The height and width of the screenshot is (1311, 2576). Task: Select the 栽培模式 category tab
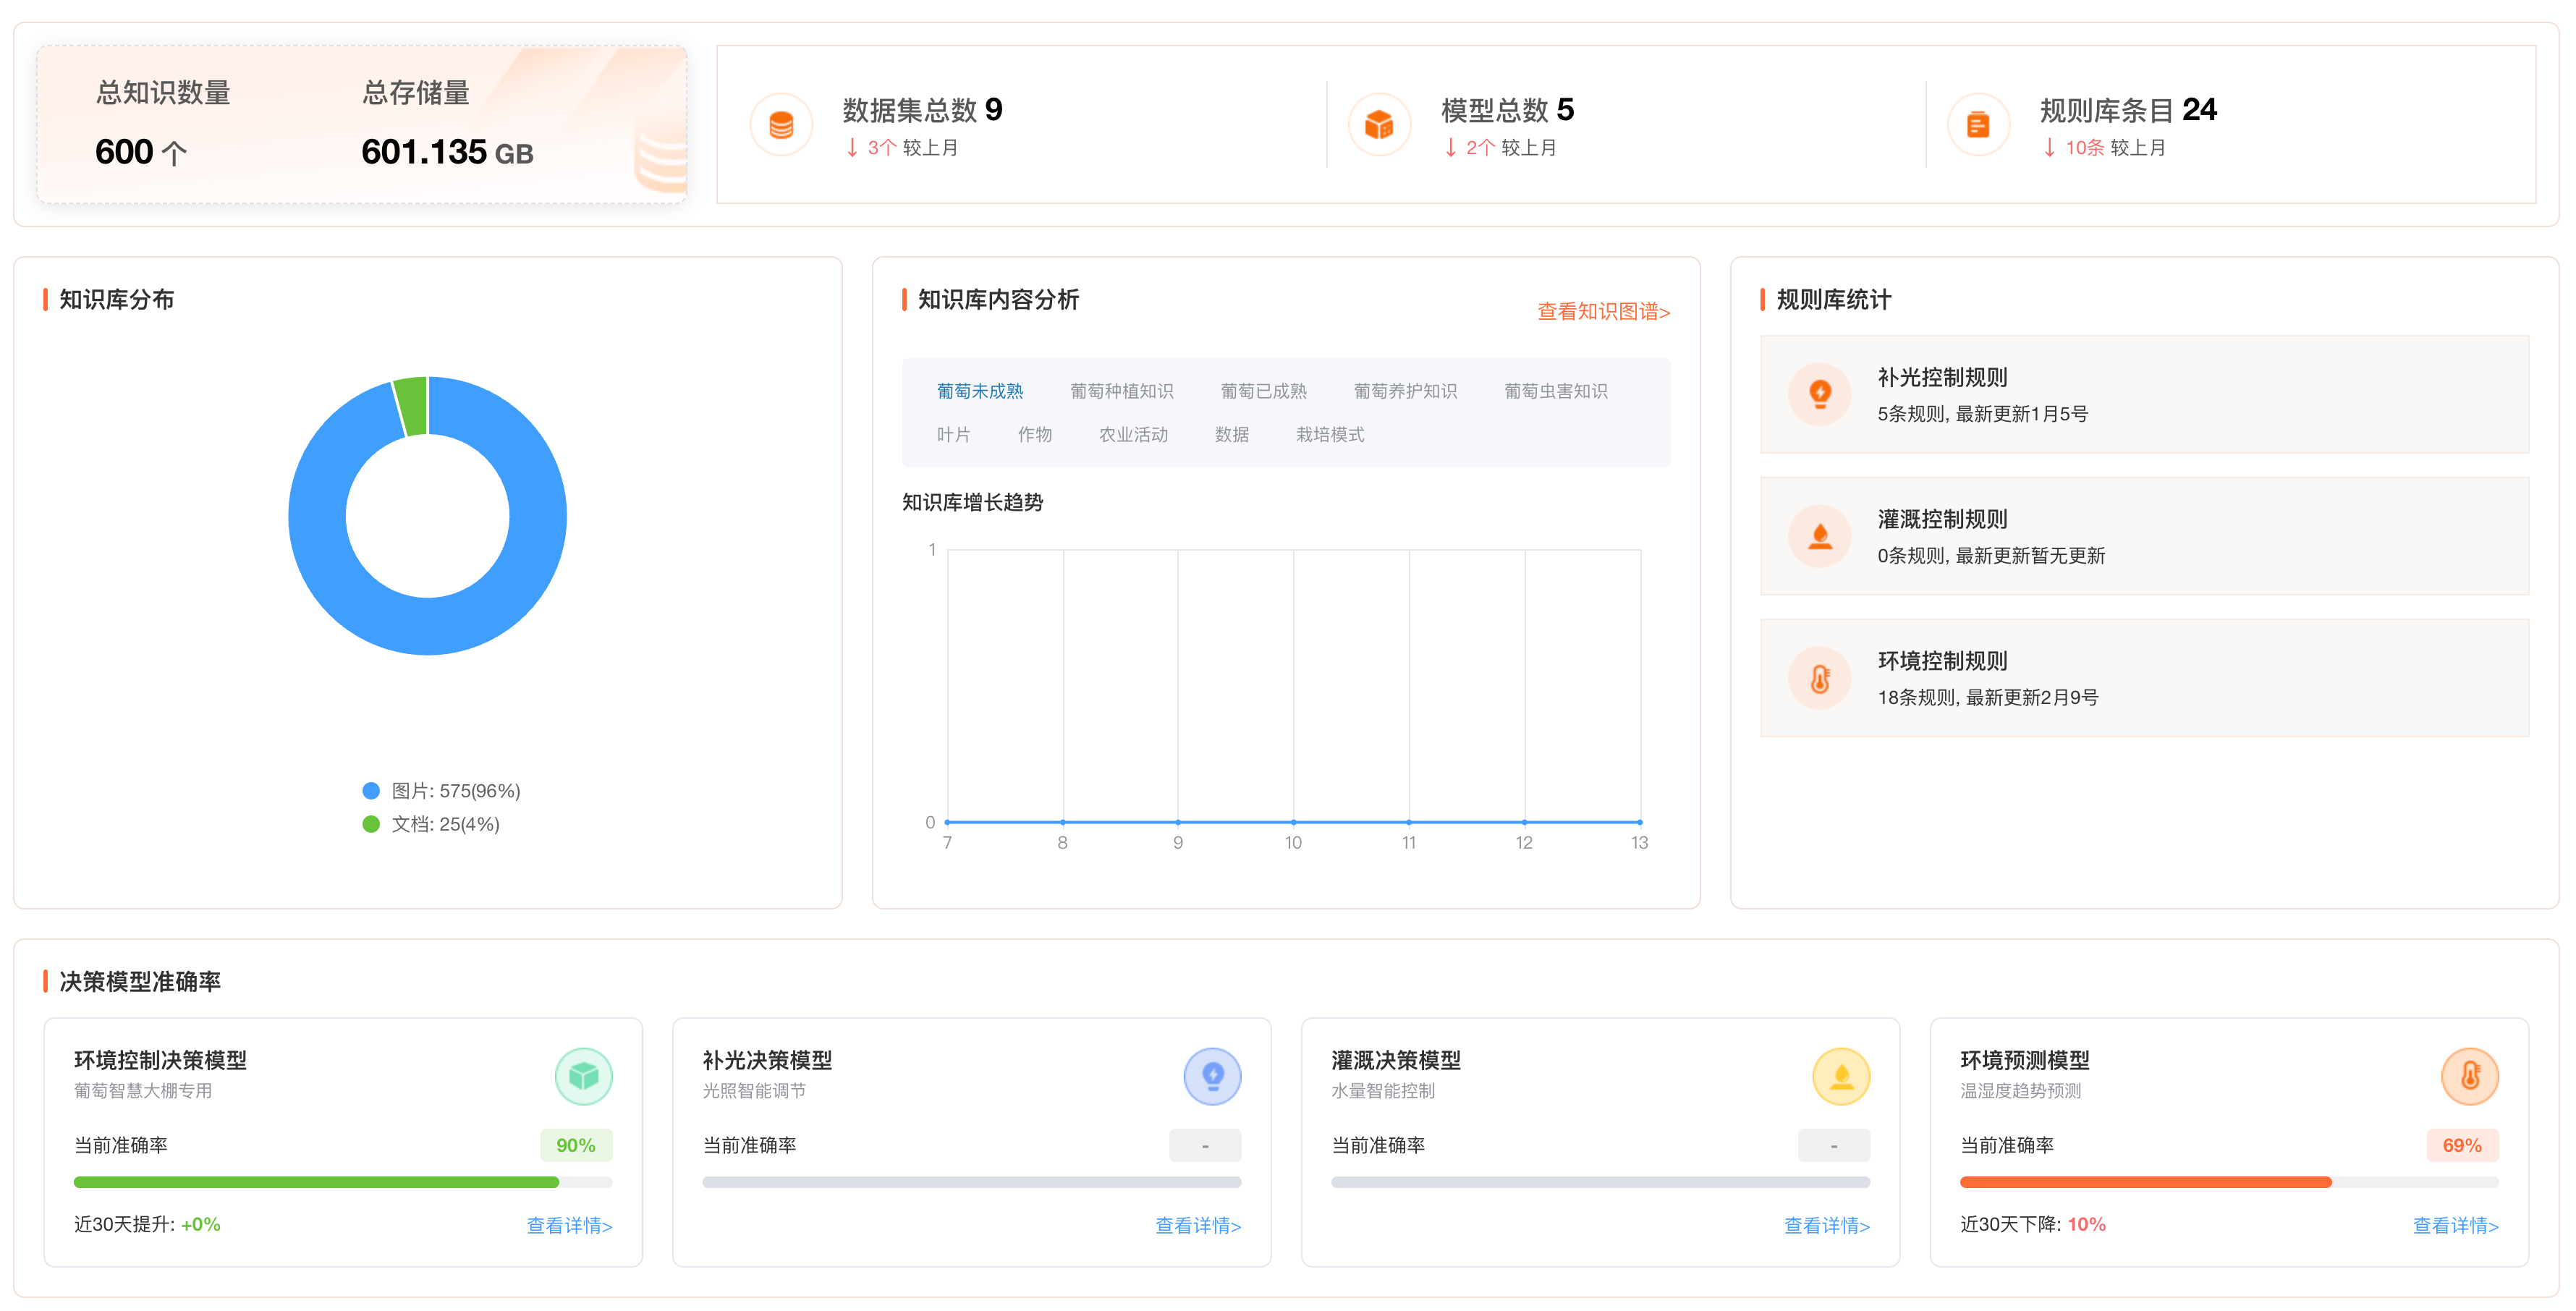pos(1330,434)
